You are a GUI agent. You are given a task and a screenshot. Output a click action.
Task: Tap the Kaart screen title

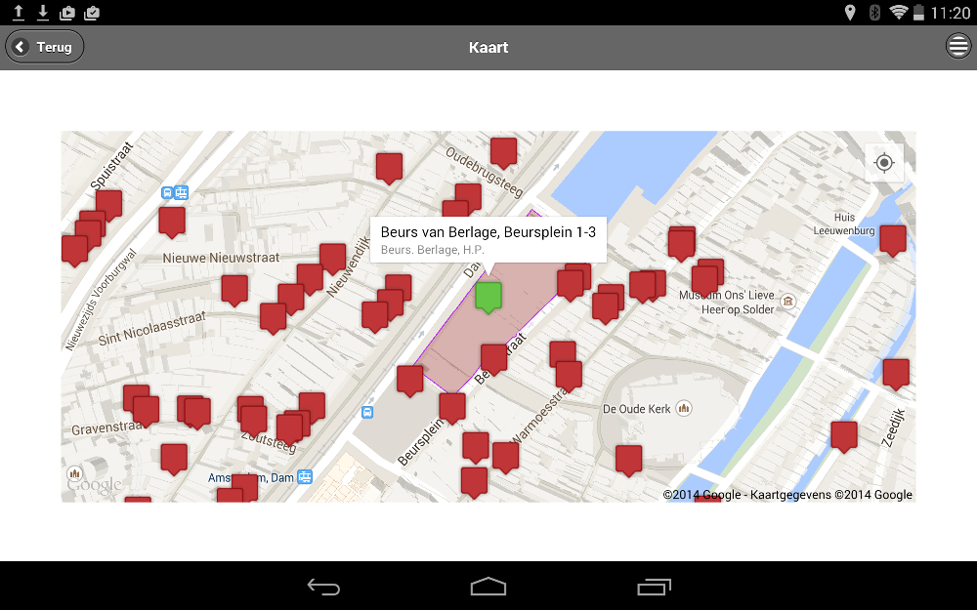tap(488, 47)
